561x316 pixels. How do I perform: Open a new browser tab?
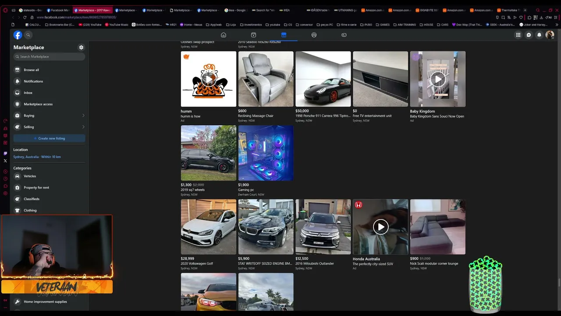tap(525, 10)
